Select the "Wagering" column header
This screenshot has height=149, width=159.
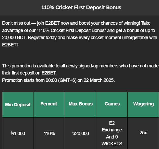point(143,104)
